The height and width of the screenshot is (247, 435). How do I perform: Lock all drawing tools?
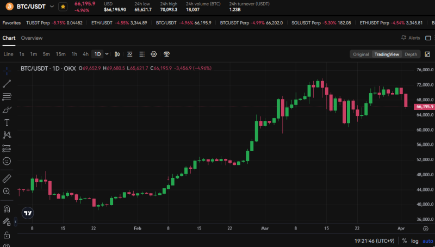click(7, 235)
